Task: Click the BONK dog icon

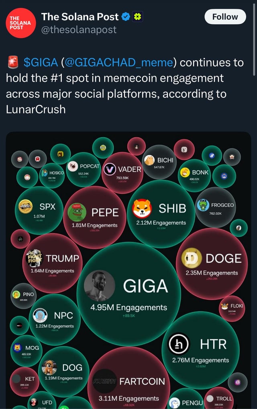Action: [x=185, y=173]
